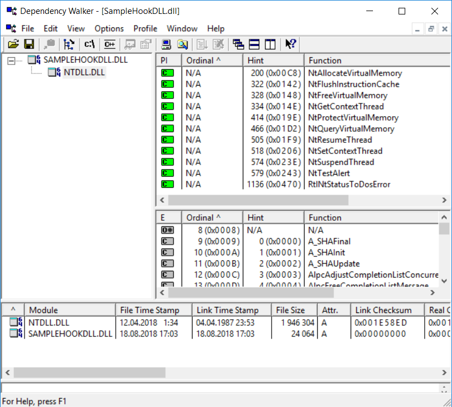
Task: Sort module list by File Size header
Action: coord(294,310)
